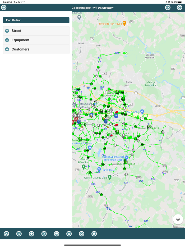The image size is (185, 247).
Task: Click the Find On Map panel header
Action: (x=36, y=20)
